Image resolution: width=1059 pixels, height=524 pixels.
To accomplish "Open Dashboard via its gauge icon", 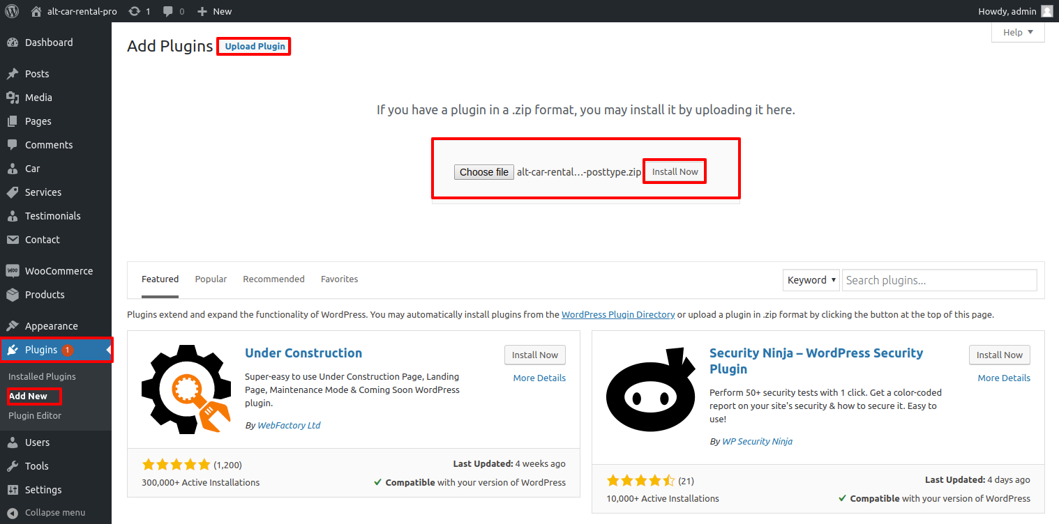I will 13,43.
